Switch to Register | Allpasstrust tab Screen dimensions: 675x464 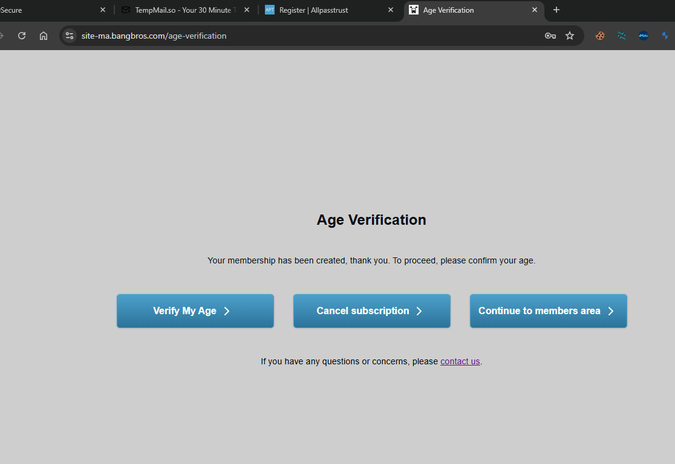(321, 10)
